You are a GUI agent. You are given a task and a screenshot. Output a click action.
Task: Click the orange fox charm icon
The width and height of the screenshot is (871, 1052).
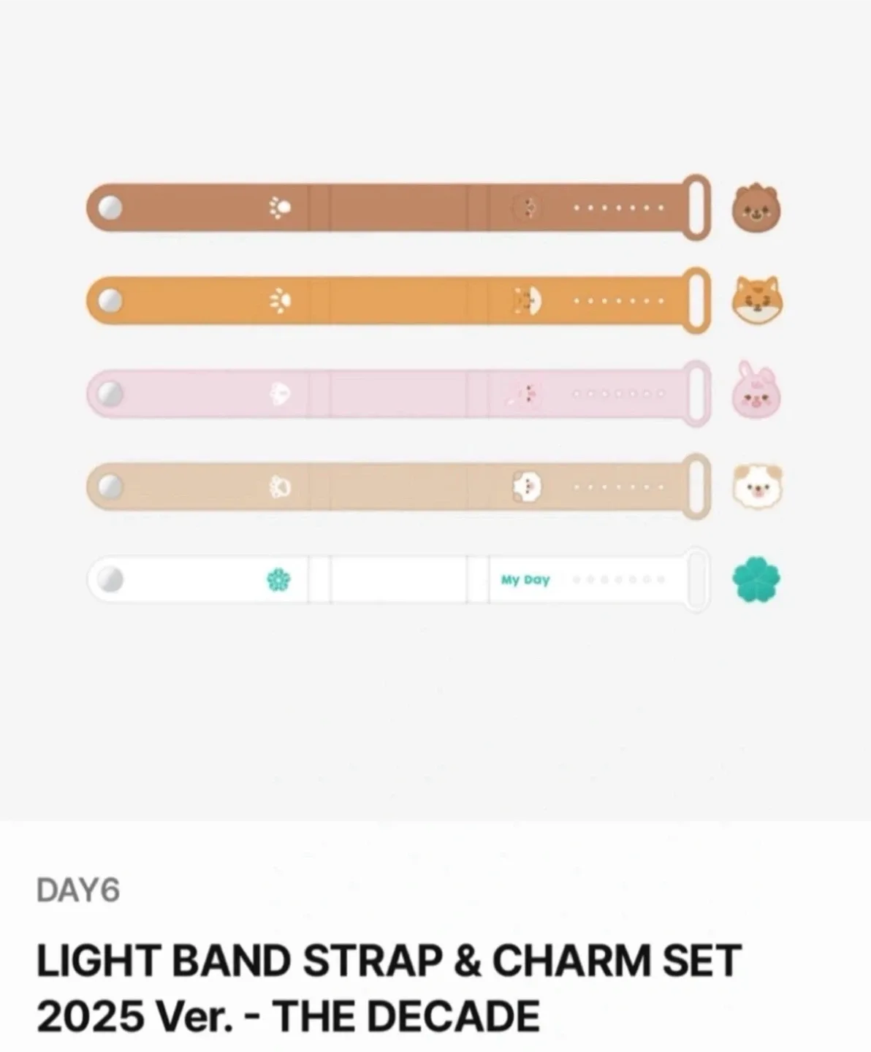coord(756,300)
